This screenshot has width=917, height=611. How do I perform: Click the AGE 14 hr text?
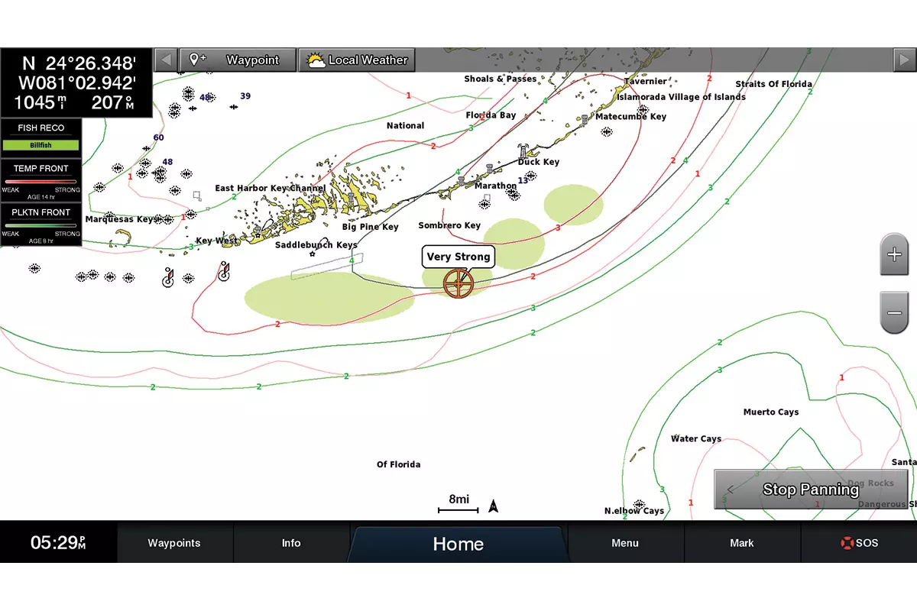click(41, 196)
